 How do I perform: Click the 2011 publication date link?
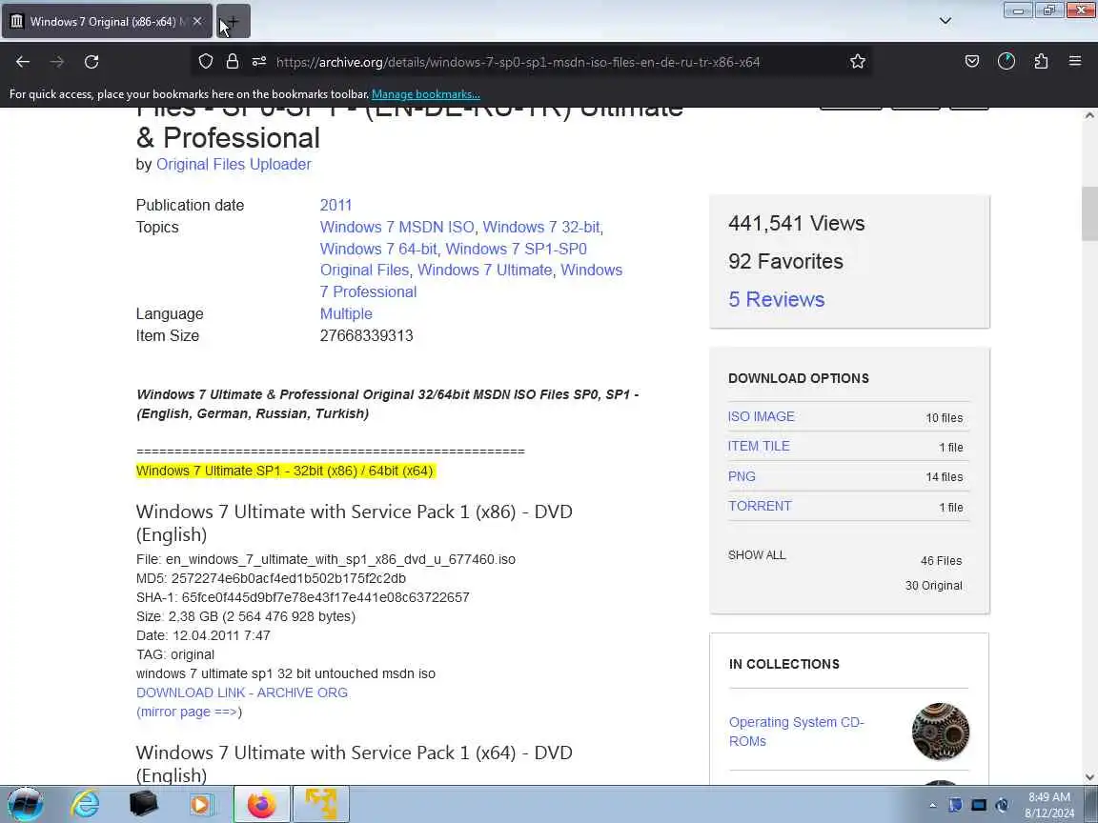(335, 205)
